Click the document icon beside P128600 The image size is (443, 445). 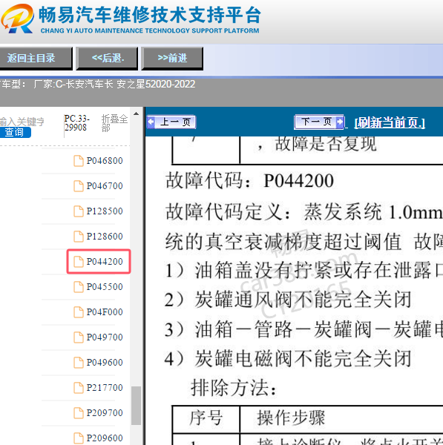tap(79, 237)
